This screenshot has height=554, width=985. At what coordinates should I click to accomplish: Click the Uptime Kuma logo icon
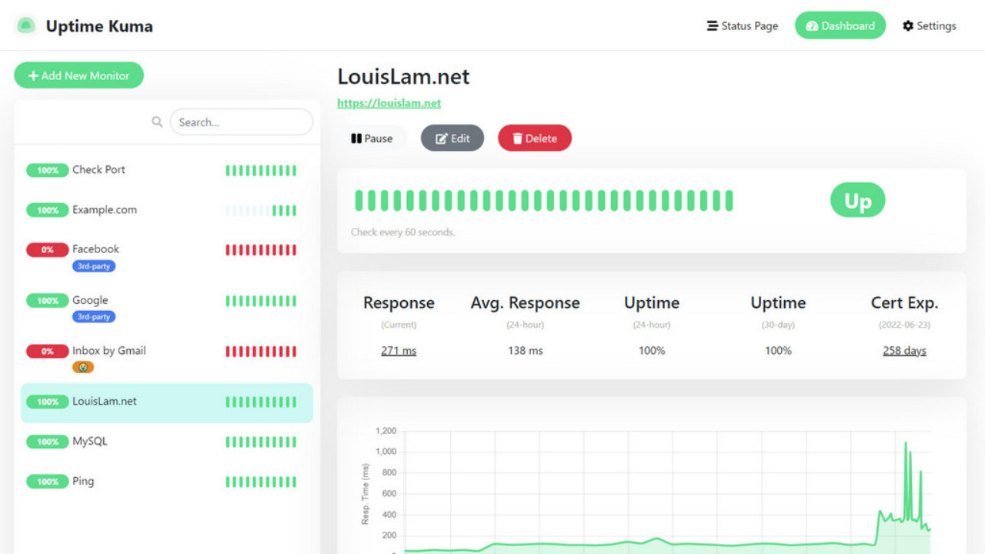(x=25, y=25)
